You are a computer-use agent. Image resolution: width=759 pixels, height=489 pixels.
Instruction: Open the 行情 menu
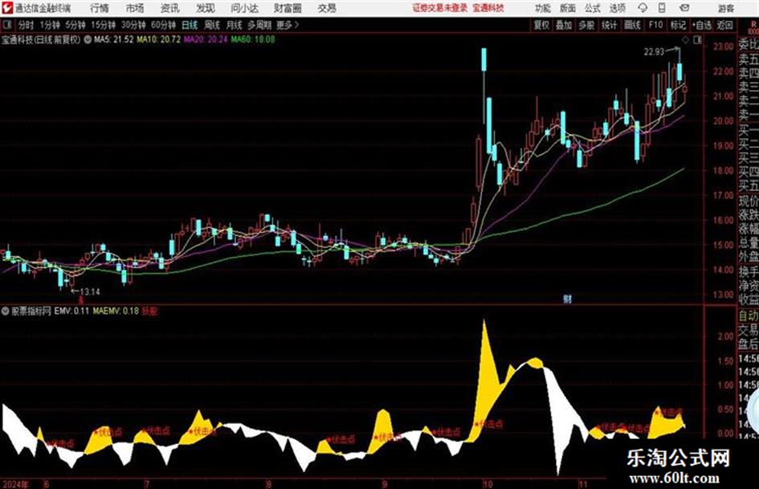point(100,8)
